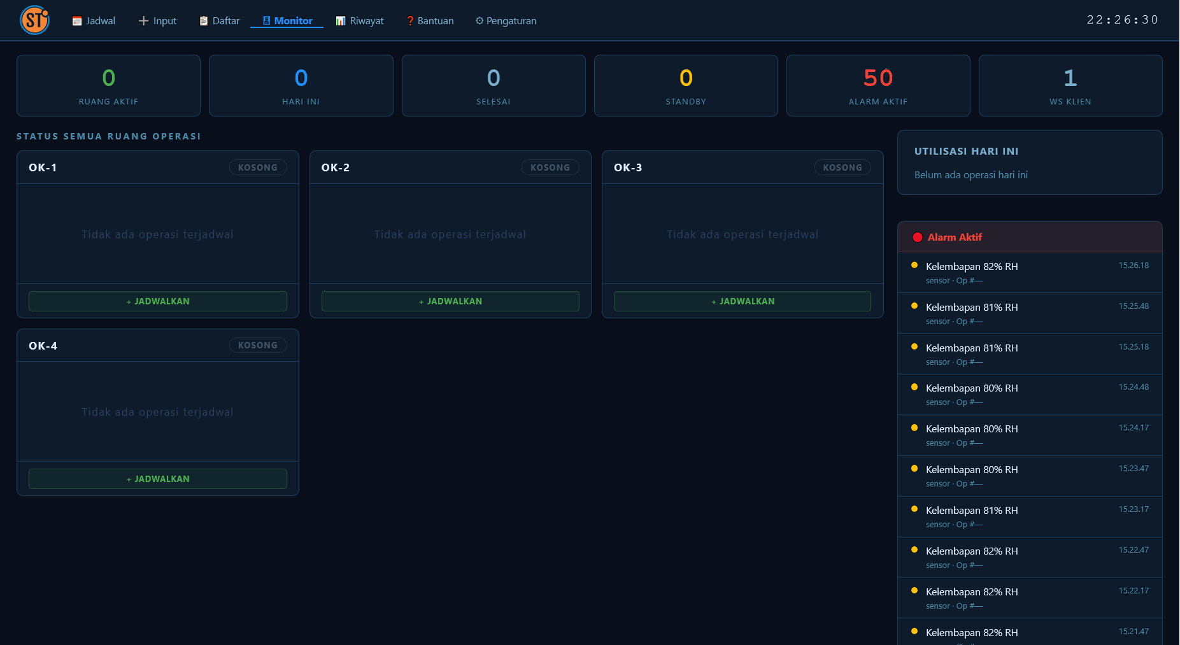
Task: Click the KOSONG status badge on OK-2
Action: [x=550, y=167]
